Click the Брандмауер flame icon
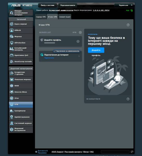The width and height of the screenshot is (142, 156). pyautogui.click(x=12, y=111)
